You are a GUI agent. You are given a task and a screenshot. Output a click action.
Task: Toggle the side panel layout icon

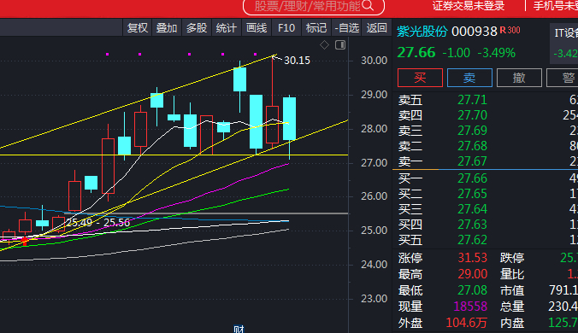[x=340, y=45]
